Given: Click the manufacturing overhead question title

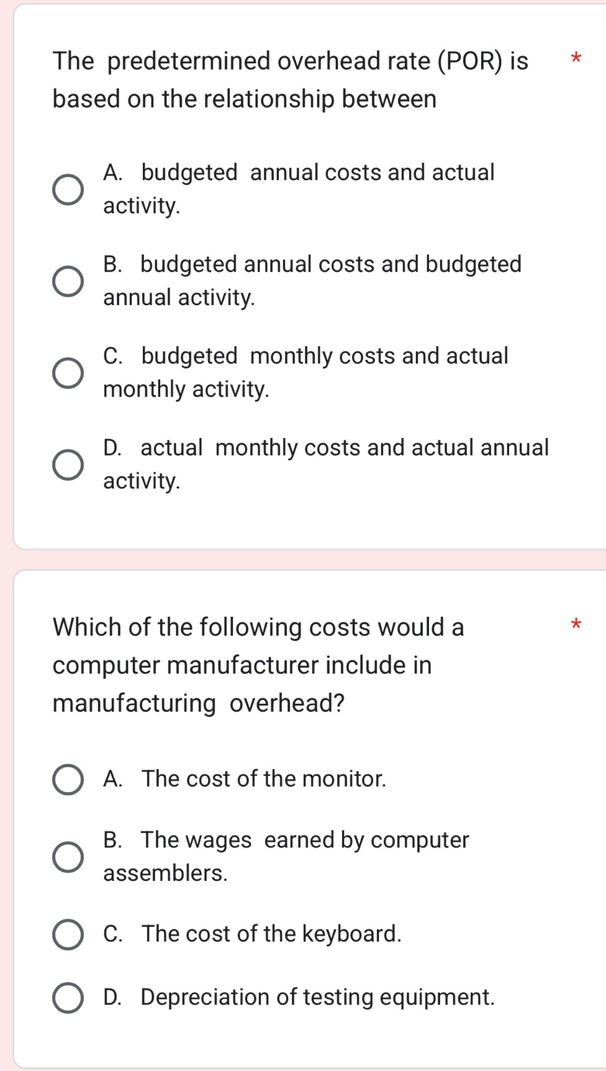Looking at the screenshot, I should point(258,665).
